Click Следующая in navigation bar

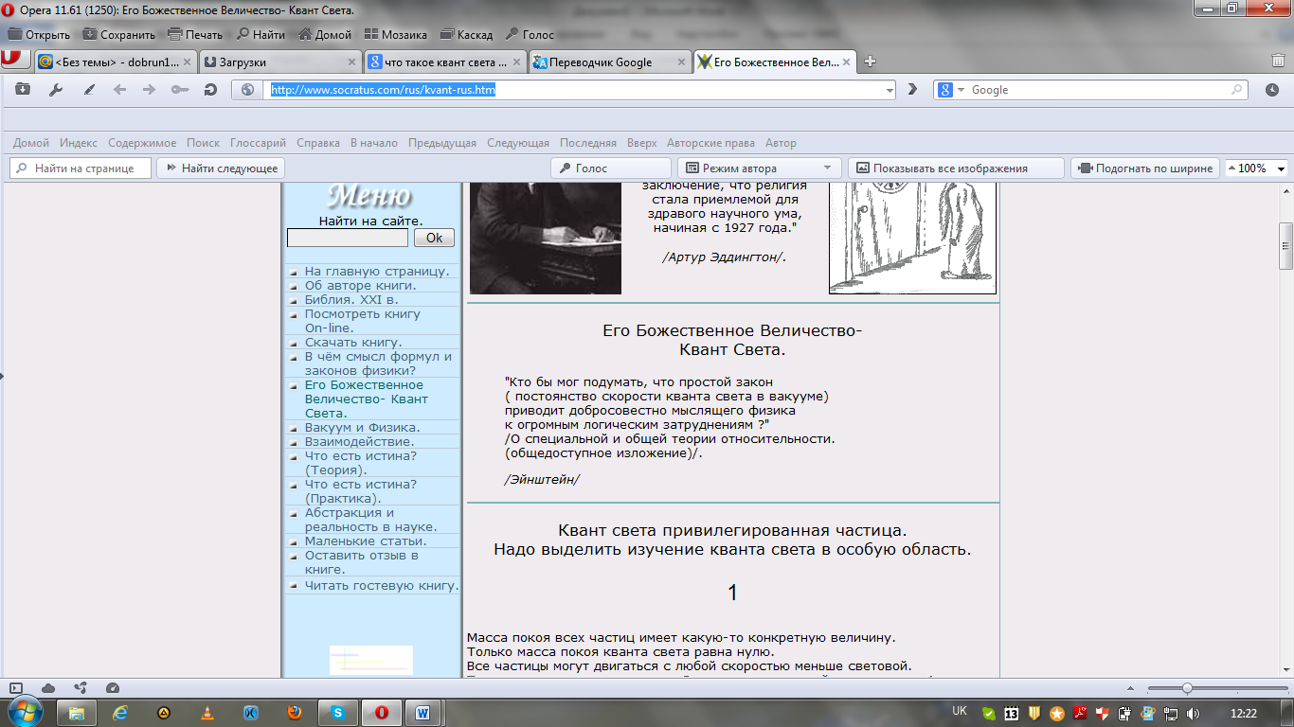click(518, 143)
